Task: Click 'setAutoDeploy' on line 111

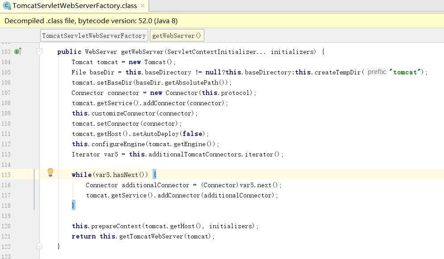Action: [x=155, y=134]
